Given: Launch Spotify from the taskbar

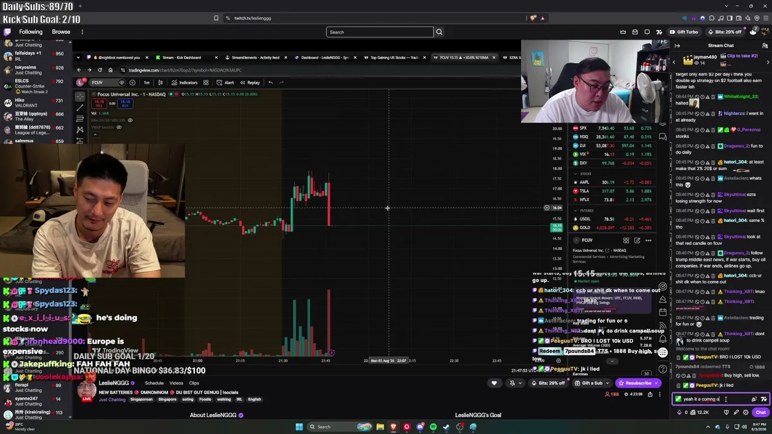Looking at the screenshot, I should coord(433,427).
